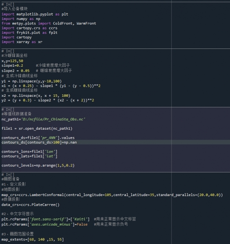Click the 'import cartopy.crs as ccrs' line
The width and height of the screenshot is (230, 244).
[x=29, y=28]
